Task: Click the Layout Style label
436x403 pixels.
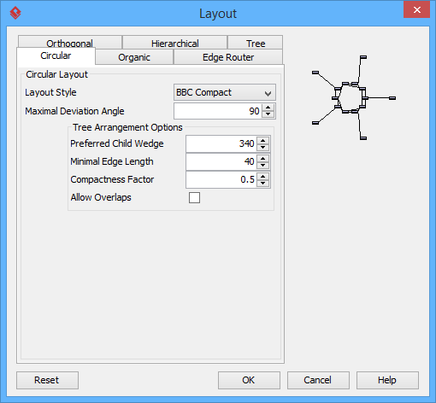Action: [x=50, y=92]
